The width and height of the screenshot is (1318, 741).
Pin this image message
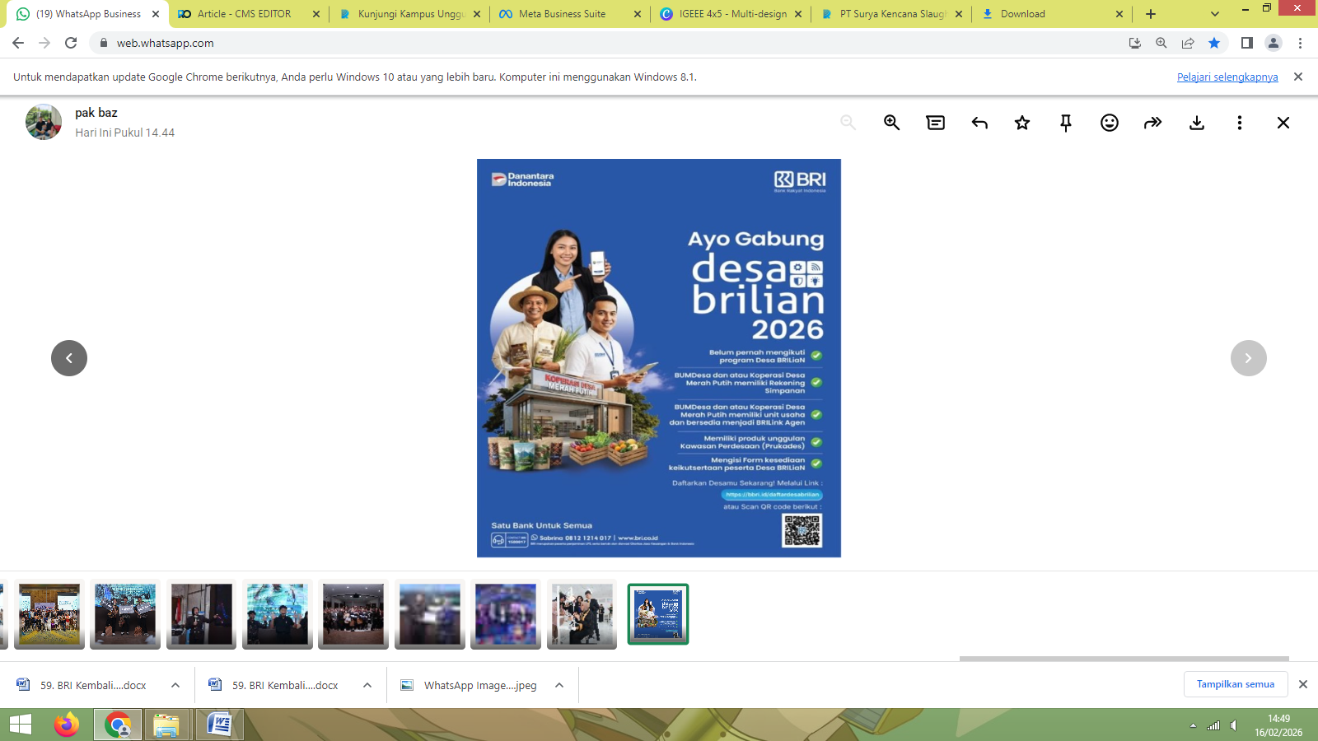click(1066, 123)
